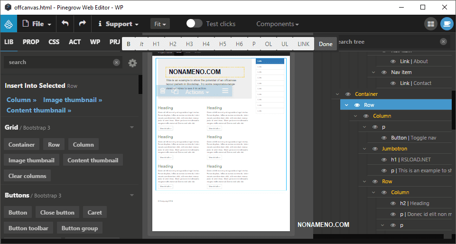Click inside the library search input field
Viewport: 456px width, 244px height.
pos(57,62)
